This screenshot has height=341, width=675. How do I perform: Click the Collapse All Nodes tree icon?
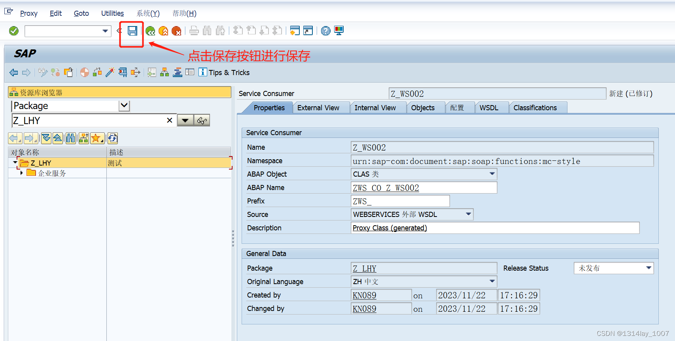(x=58, y=138)
